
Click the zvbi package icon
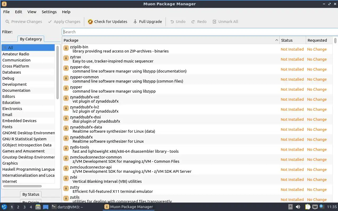point(66,178)
